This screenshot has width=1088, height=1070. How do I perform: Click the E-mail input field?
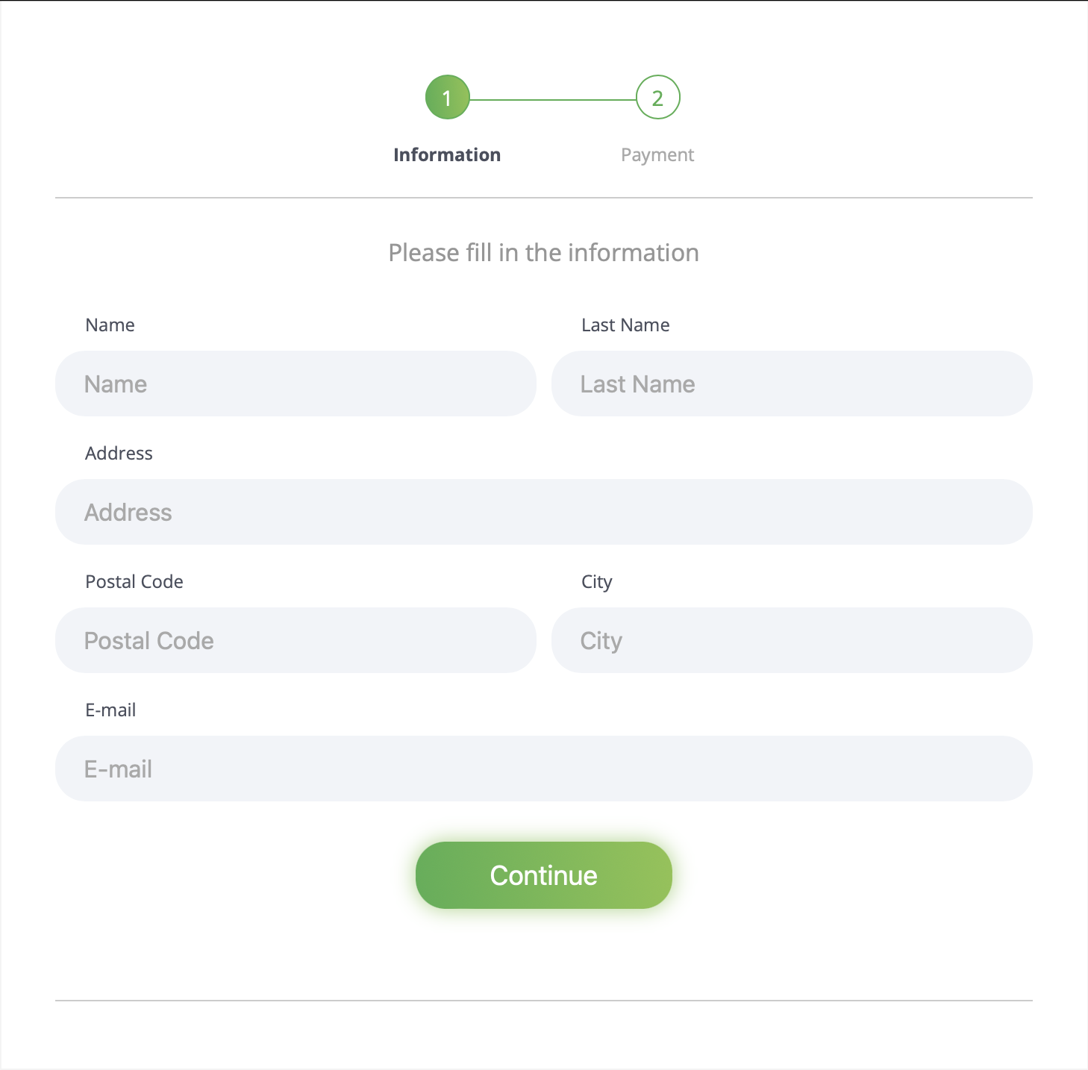[x=543, y=769]
